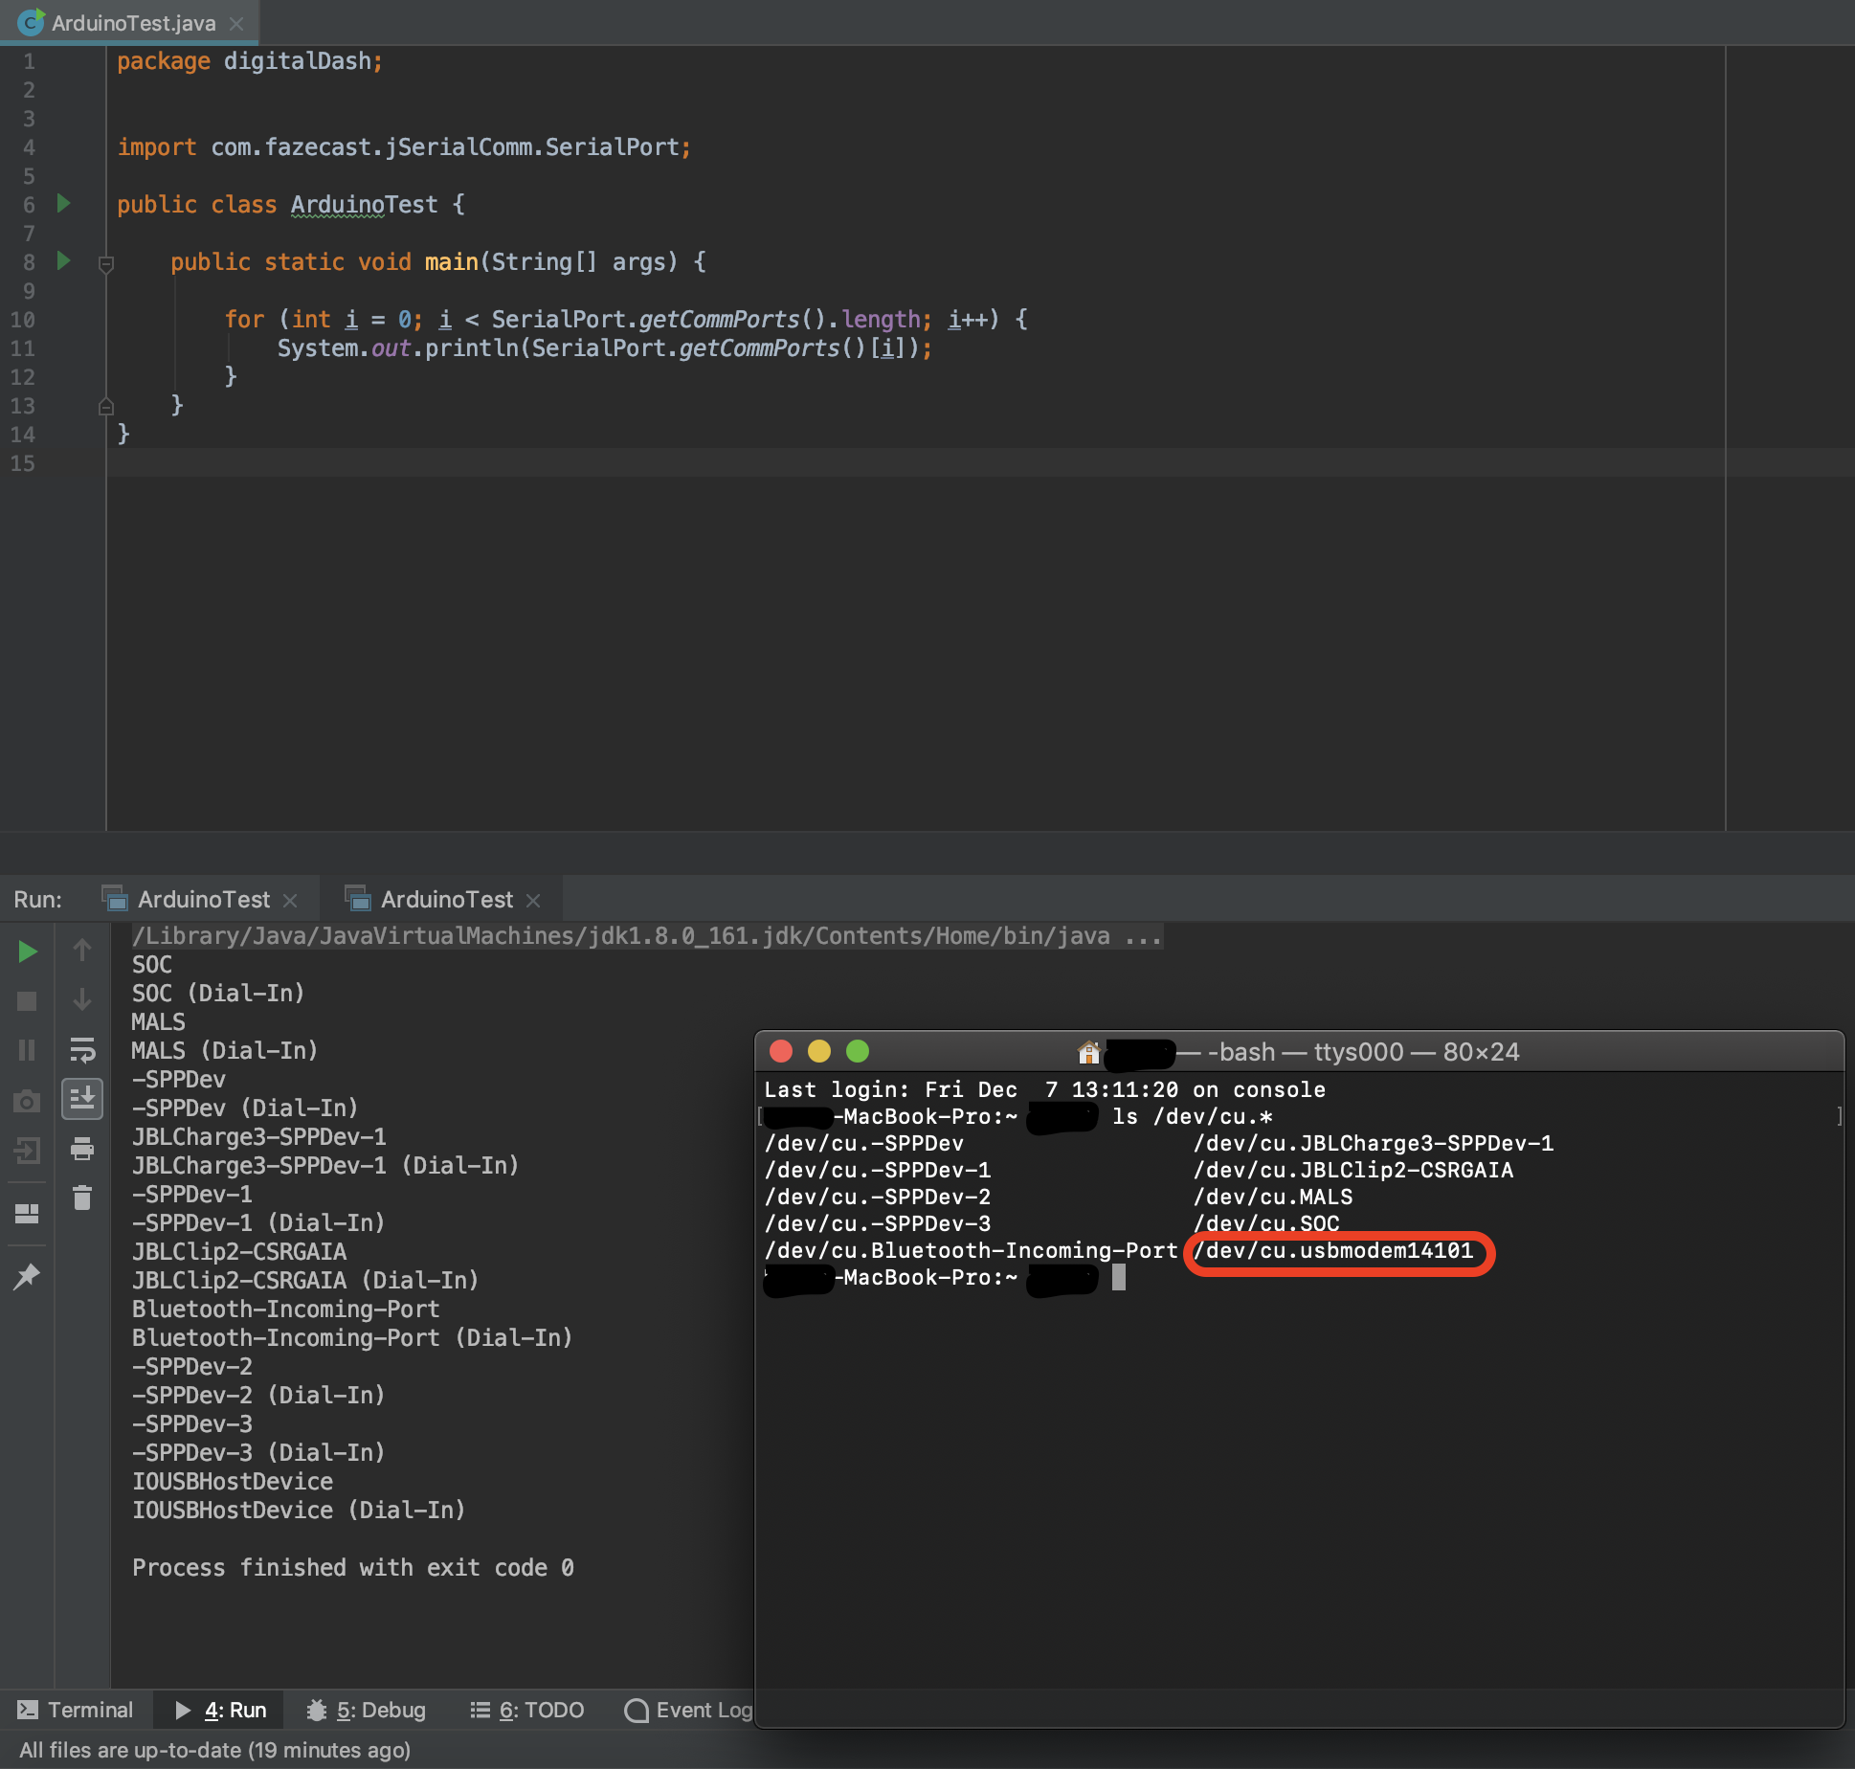Collapse the code fold marker at line 13
This screenshot has height=1769, width=1855.
click(105, 407)
